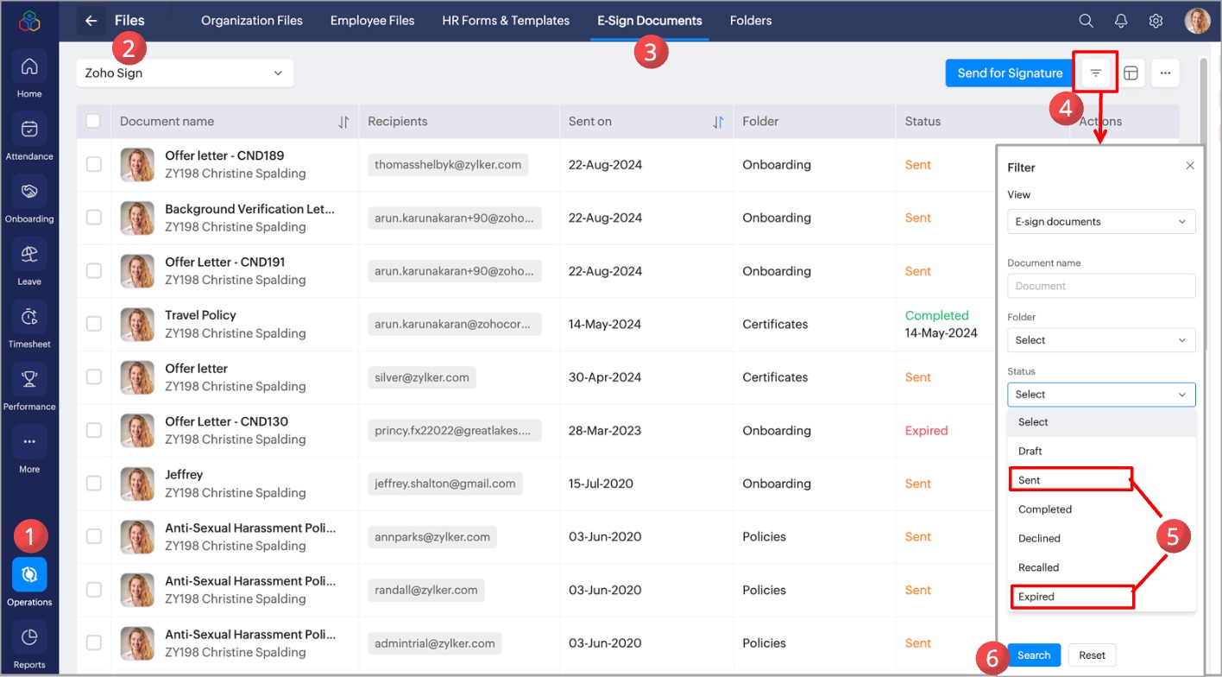Open the Attendance module in sidebar

(29, 130)
